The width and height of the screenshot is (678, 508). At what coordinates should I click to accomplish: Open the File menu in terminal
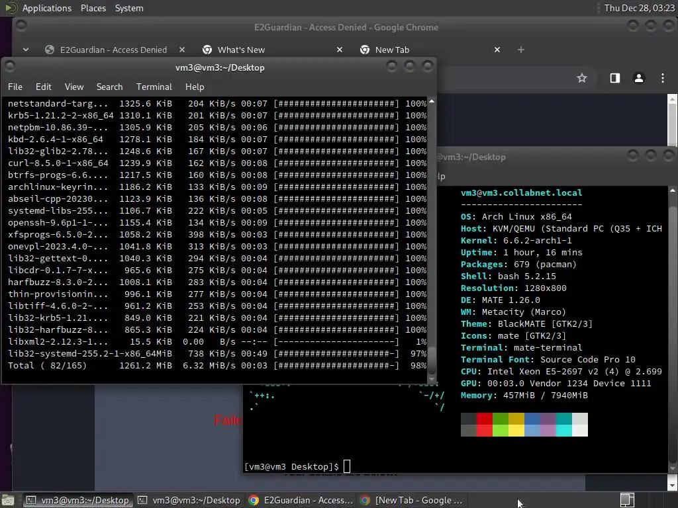pos(15,87)
